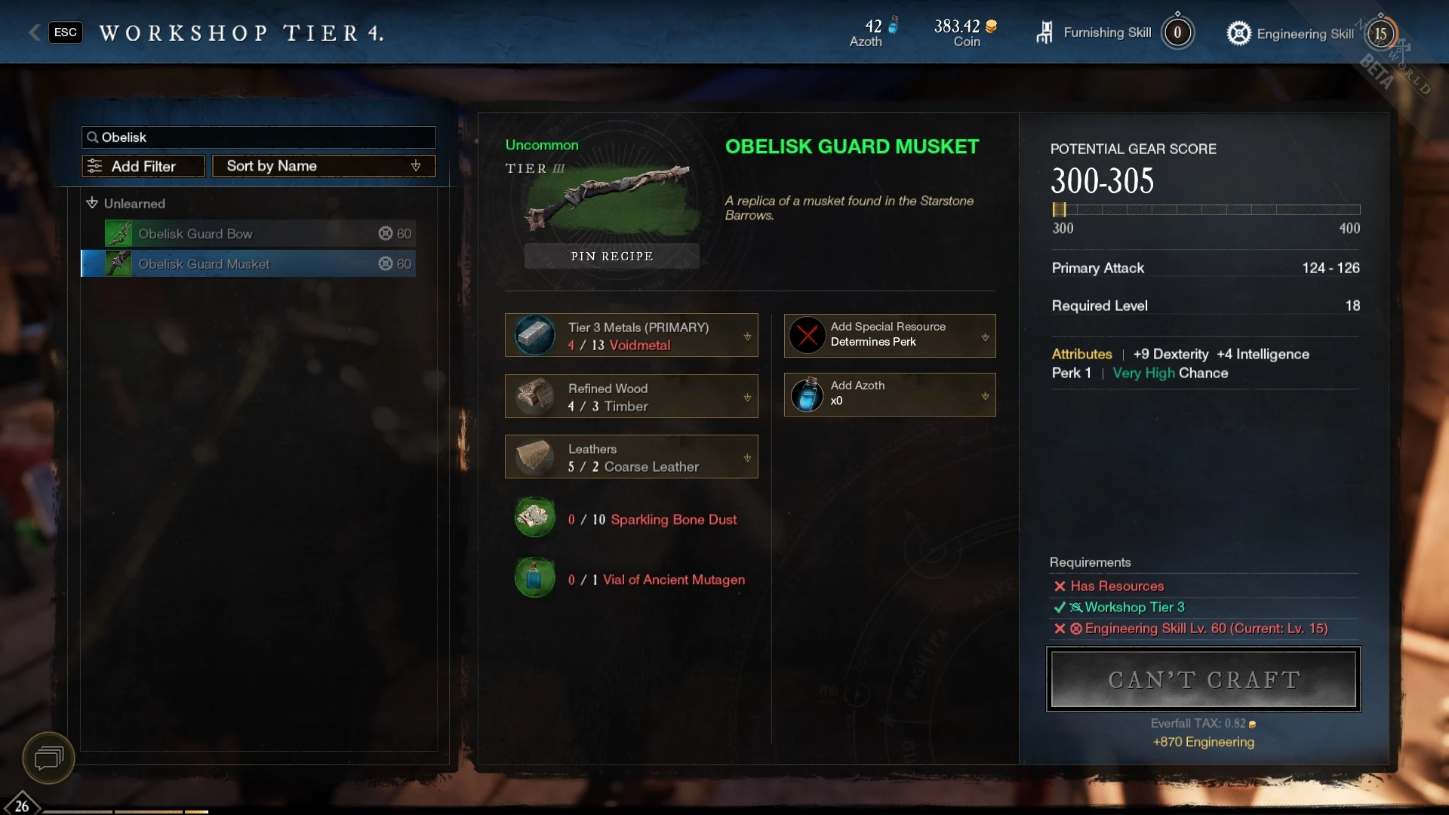Click the Obelisk search field
Viewport: 1449px width, 815px height.
(x=258, y=137)
